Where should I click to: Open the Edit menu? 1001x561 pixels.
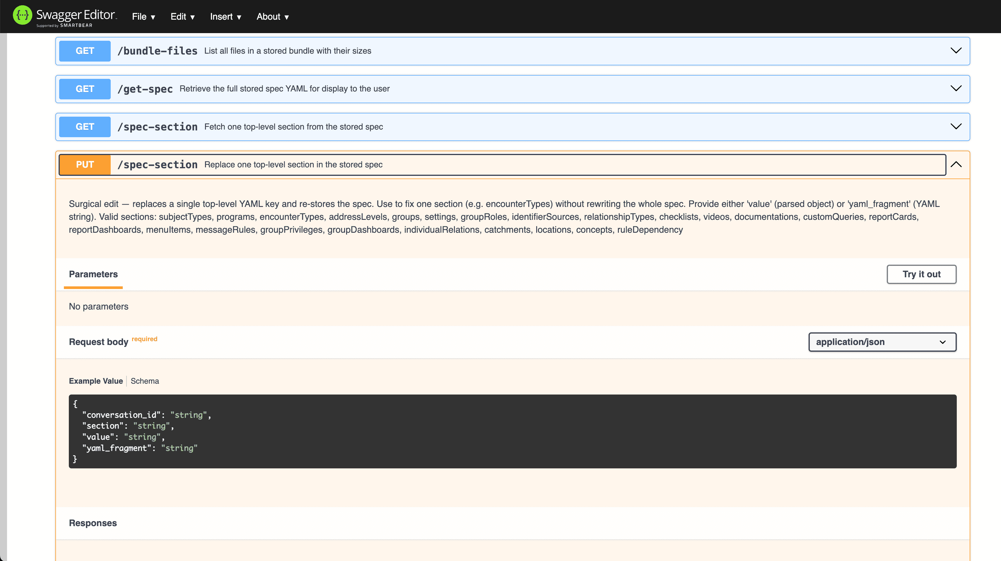(x=182, y=17)
